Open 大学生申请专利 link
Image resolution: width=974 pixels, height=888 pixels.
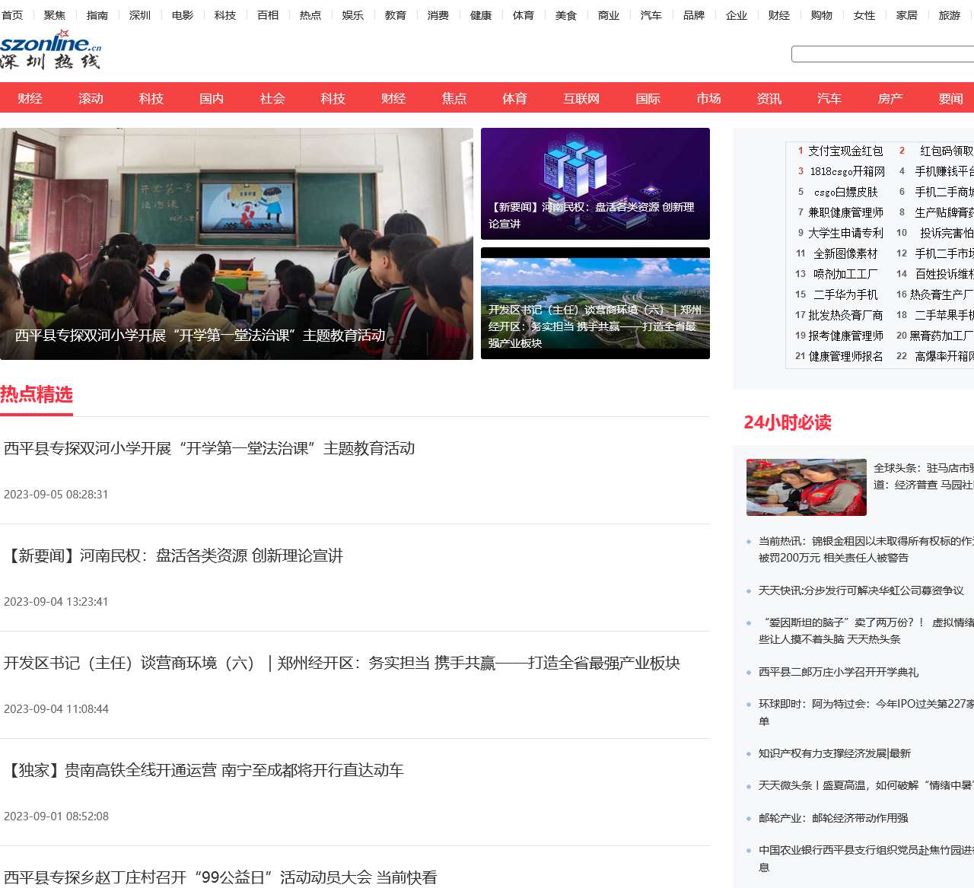[x=845, y=233]
